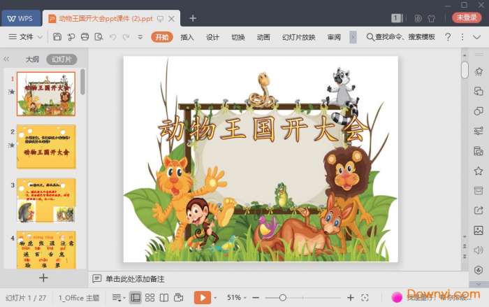Select slide 1 thumbnail
Viewport: 489px width, 307px height.
click(x=46, y=94)
